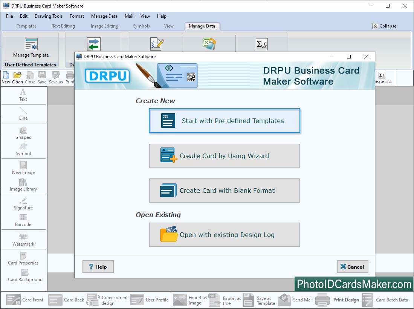Switch to the View ribbon tab
Image resolution: width=414 pixels, height=309 pixels.
(169, 26)
